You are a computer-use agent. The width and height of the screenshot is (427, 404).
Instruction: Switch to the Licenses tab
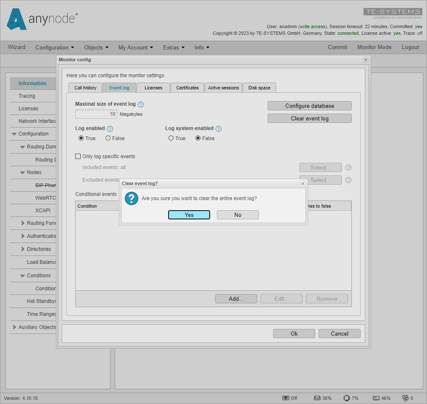(153, 88)
